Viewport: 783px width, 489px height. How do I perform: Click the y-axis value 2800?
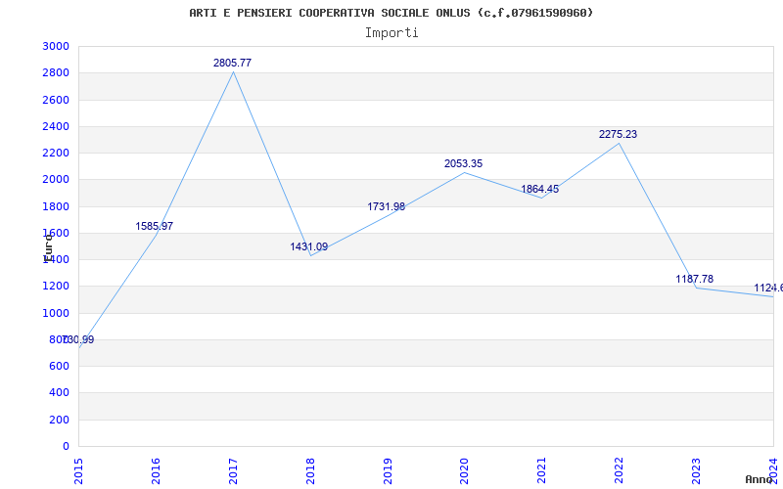(56, 72)
